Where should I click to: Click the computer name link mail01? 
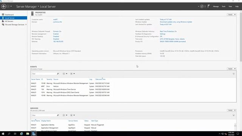tap(55, 20)
